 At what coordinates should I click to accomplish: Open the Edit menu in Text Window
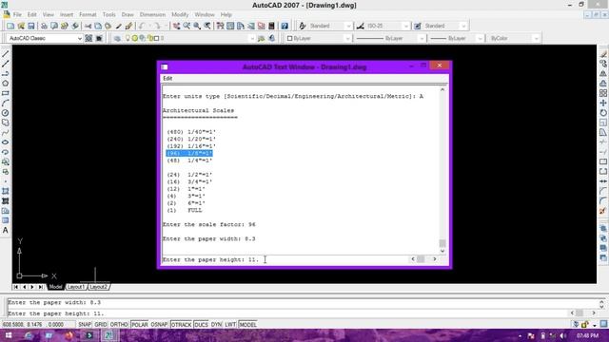(x=167, y=78)
